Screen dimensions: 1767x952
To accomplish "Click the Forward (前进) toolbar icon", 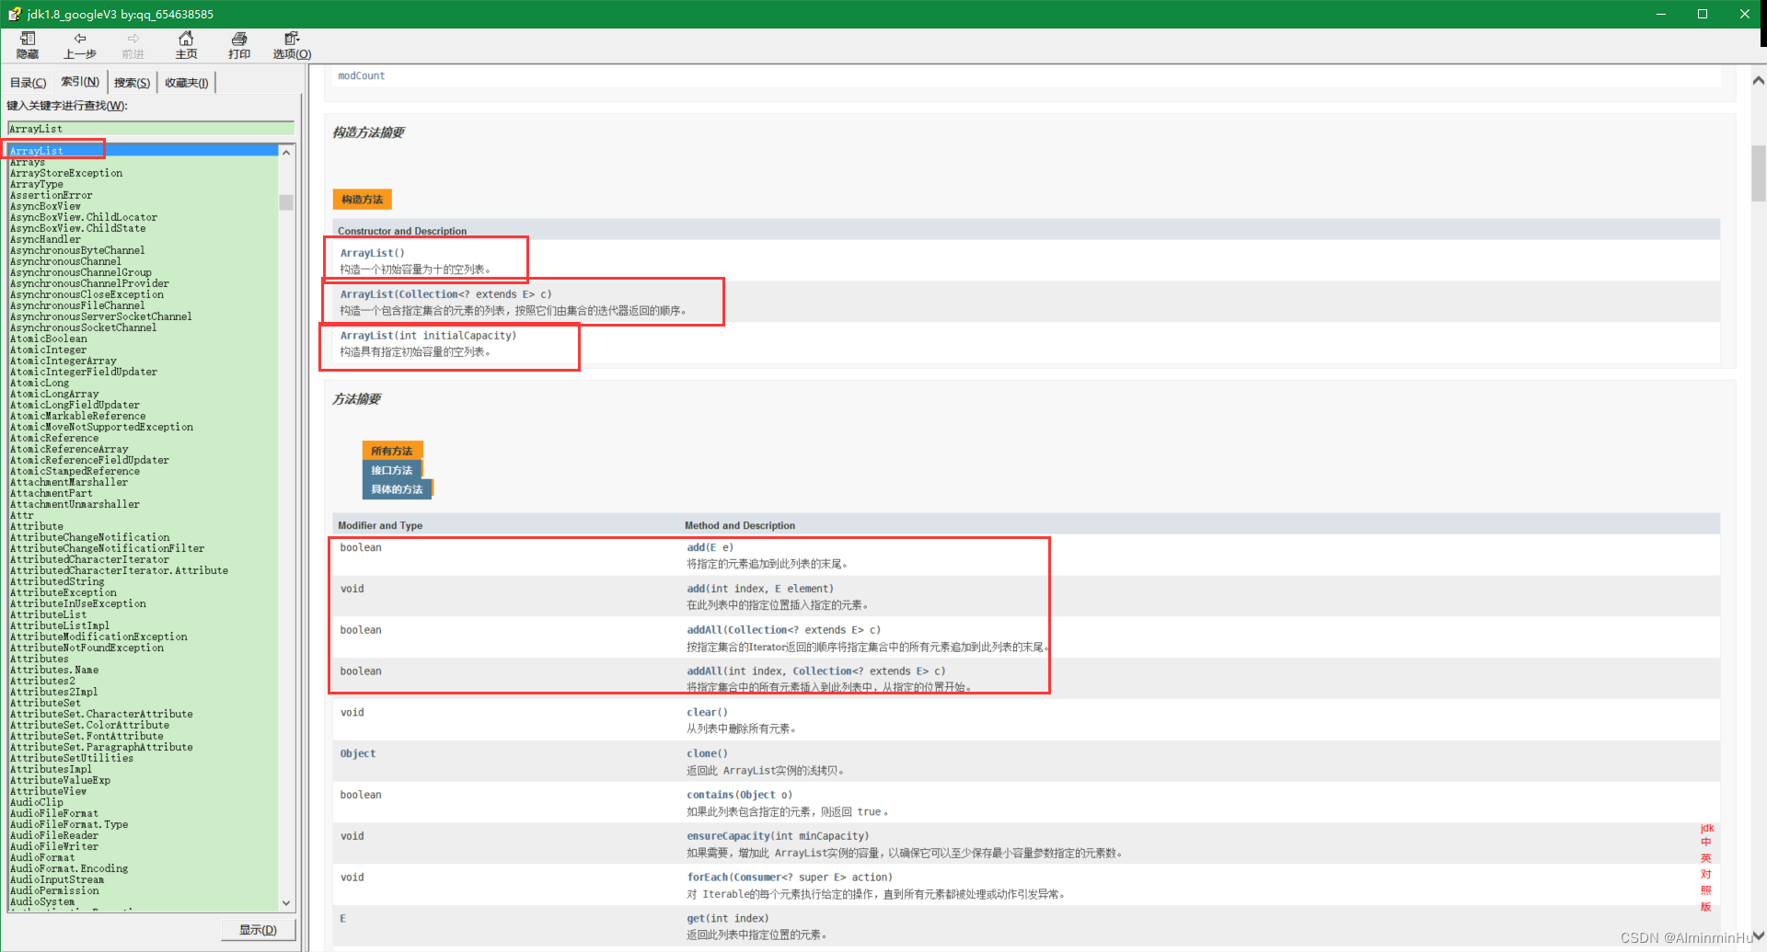I will point(133,45).
